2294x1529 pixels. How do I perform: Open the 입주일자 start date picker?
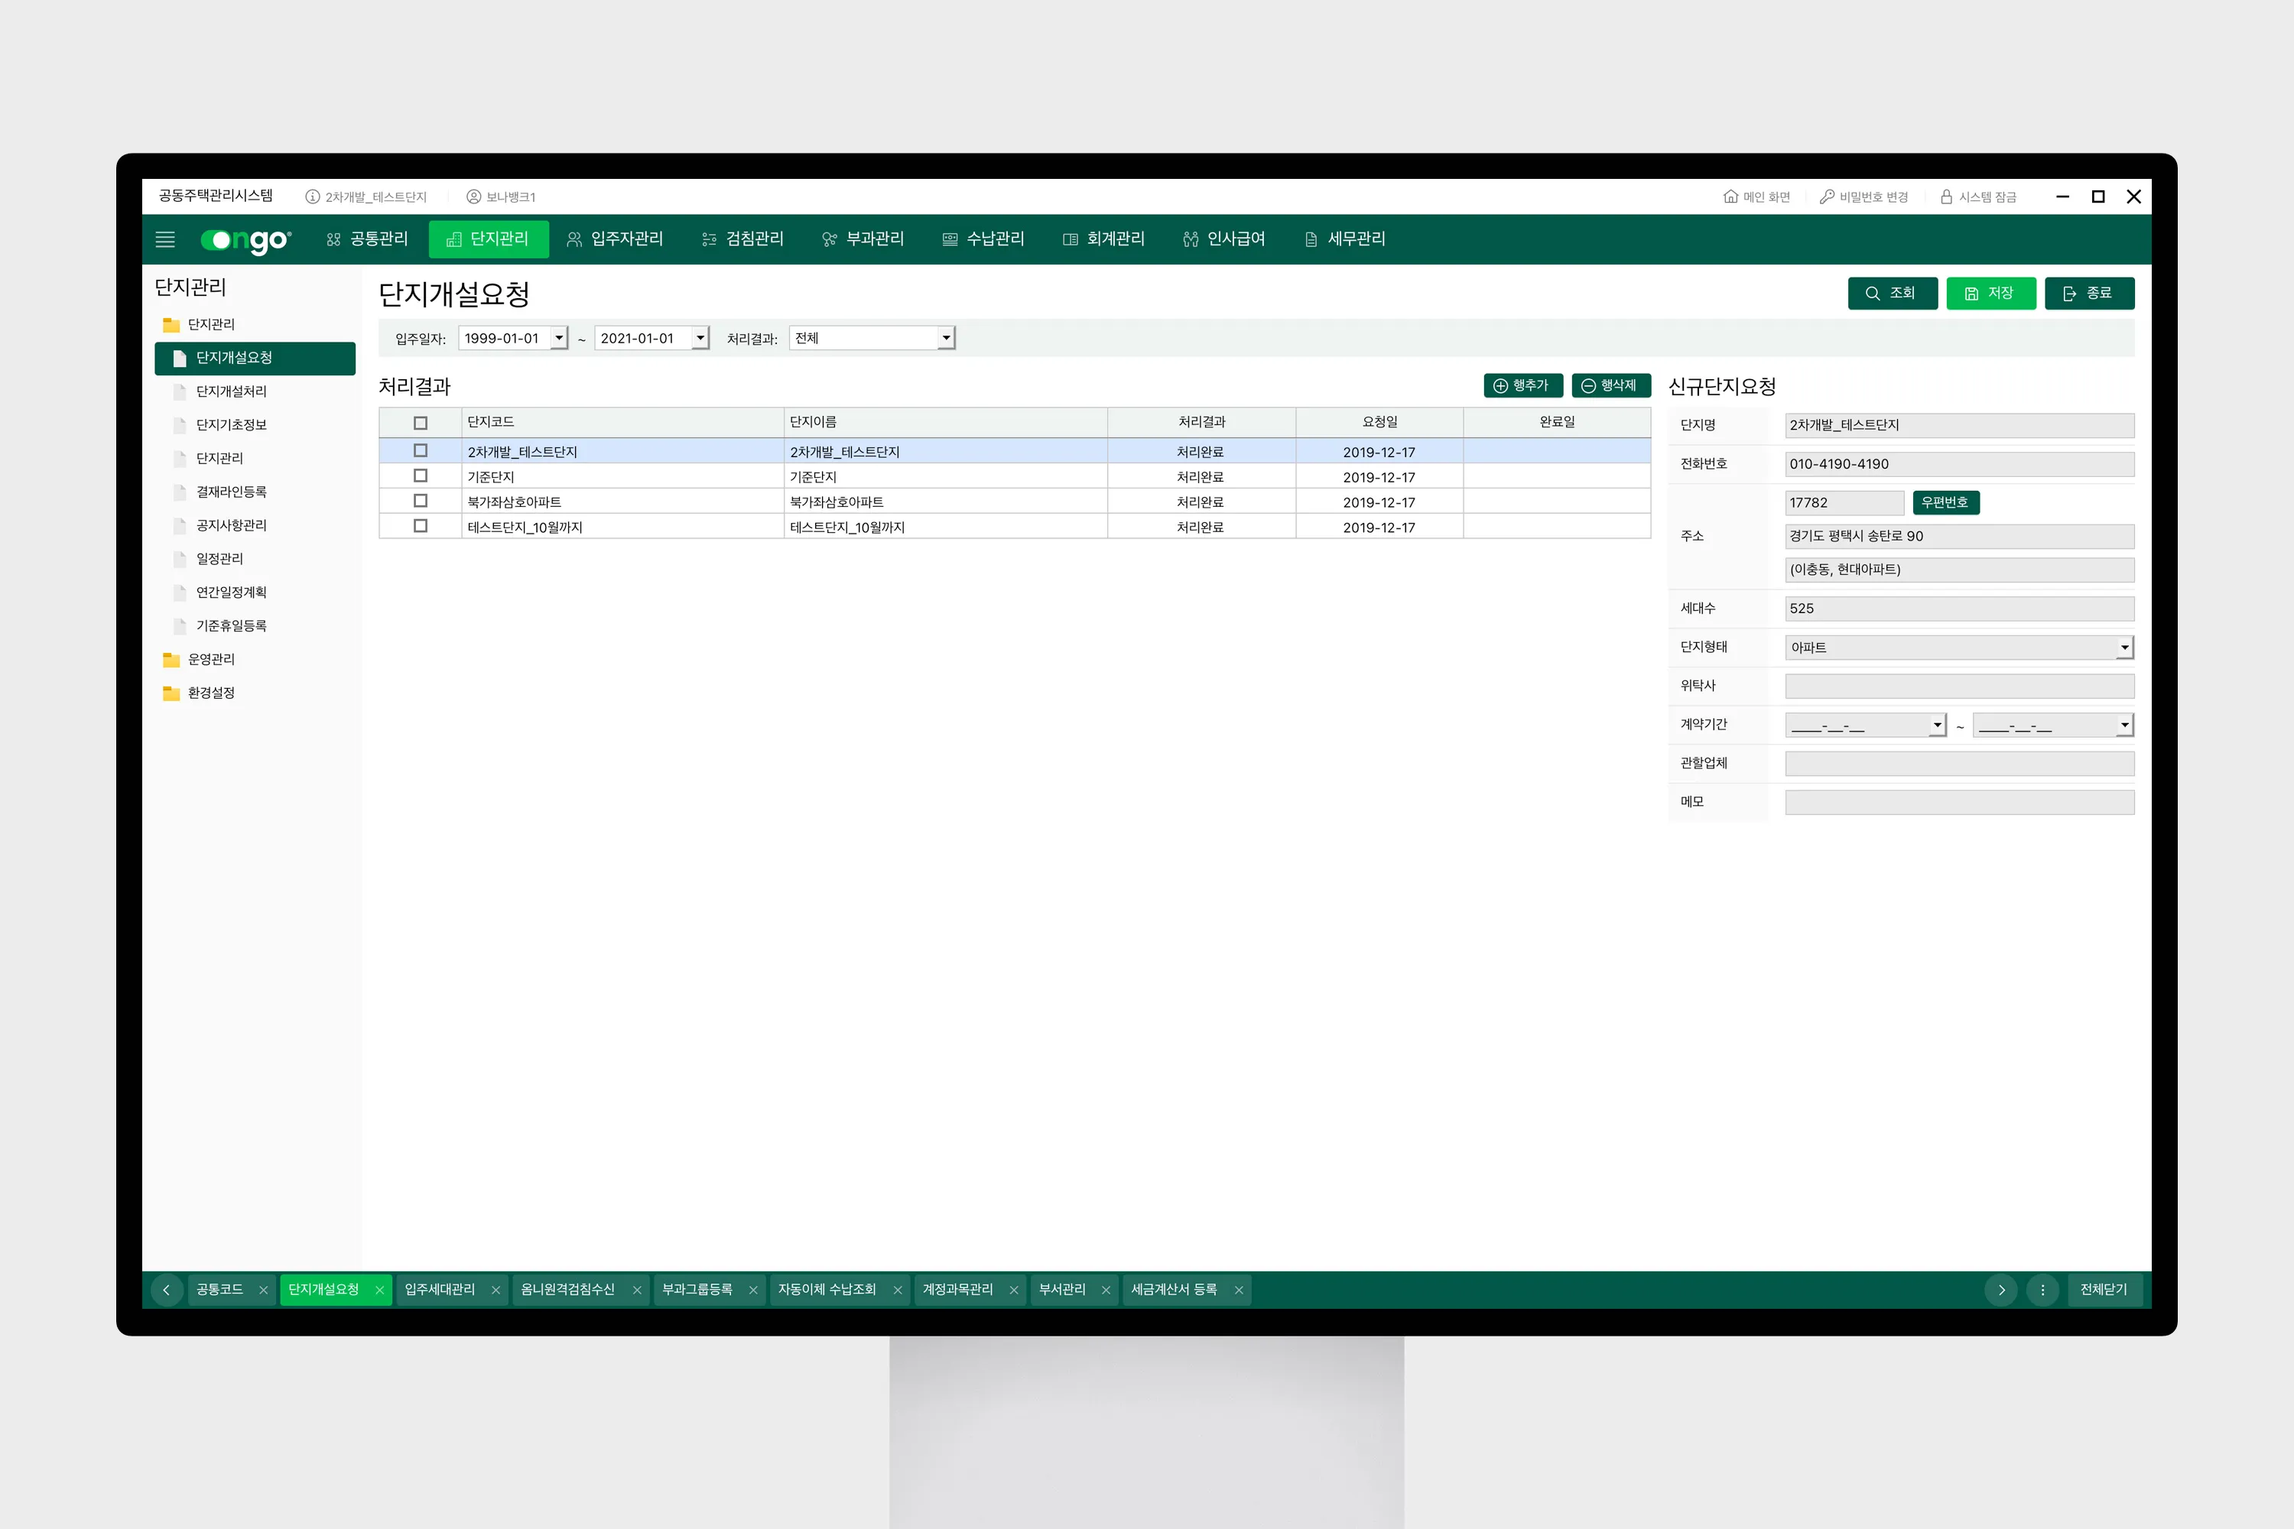tap(559, 339)
